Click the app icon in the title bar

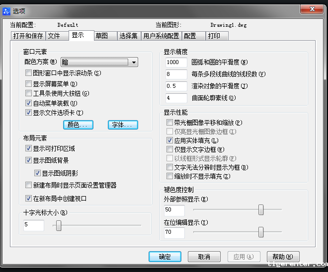coord(6,10)
